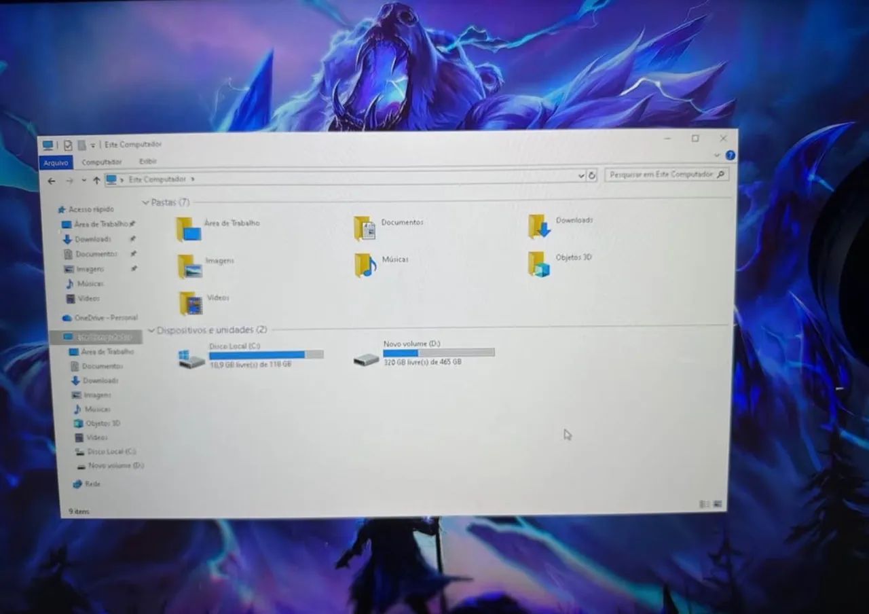The image size is (869, 614).
Task: Refresh the Este Computador view
Action: (592, 176)
